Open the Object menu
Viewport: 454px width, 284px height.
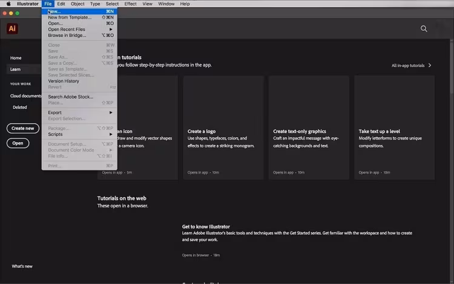tap(77, 4)
